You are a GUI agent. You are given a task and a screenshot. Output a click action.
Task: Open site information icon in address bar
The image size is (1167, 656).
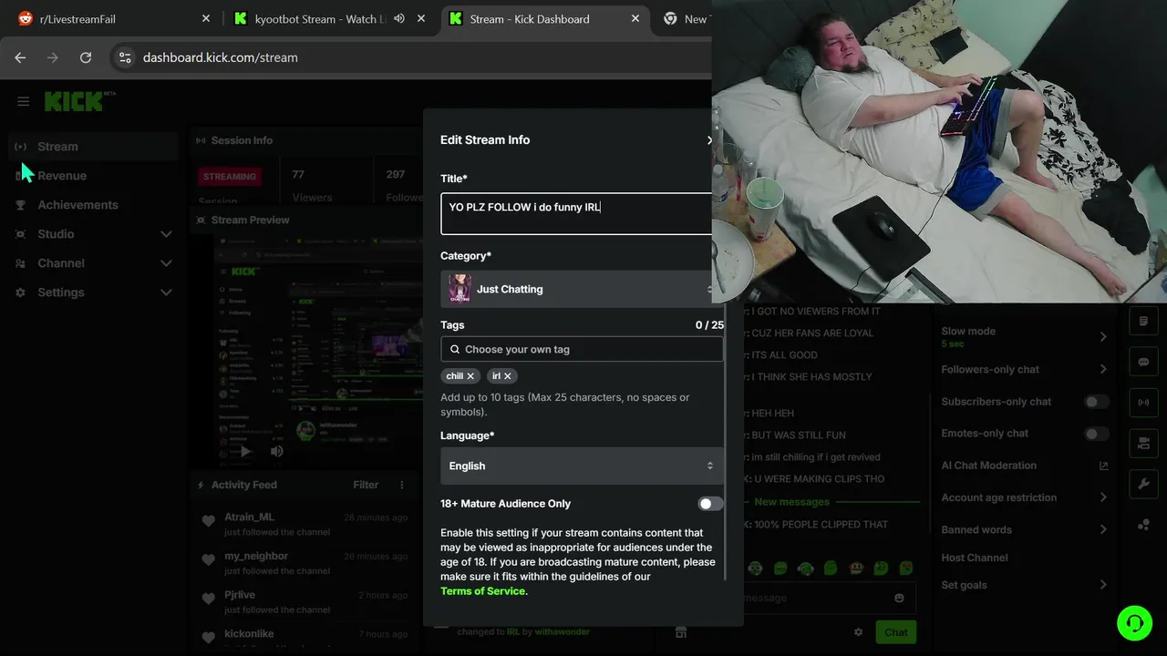[x=126, y=57]
